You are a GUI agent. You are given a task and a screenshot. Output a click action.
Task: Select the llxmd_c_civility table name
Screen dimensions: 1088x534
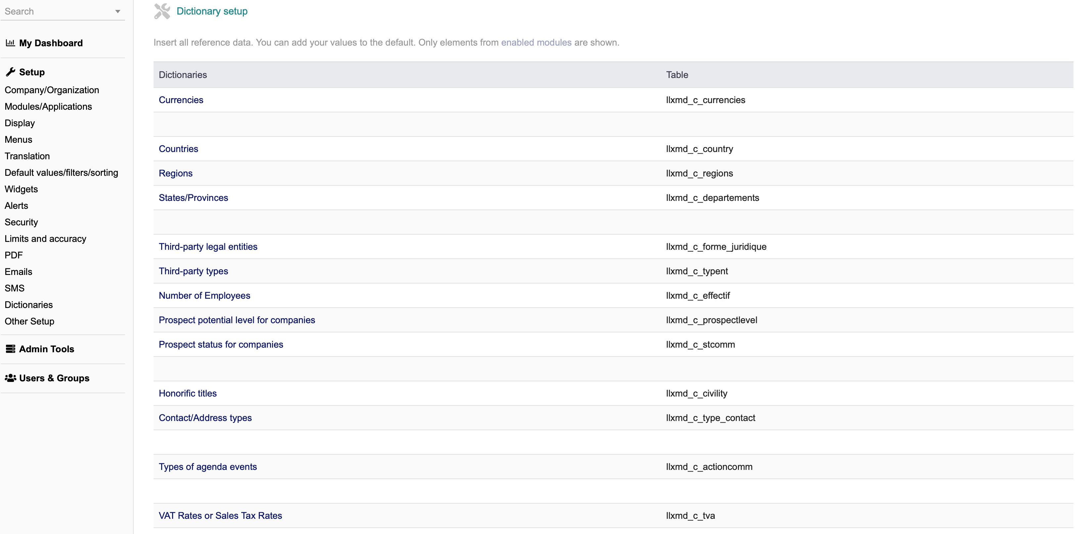[x=697, y=393]
